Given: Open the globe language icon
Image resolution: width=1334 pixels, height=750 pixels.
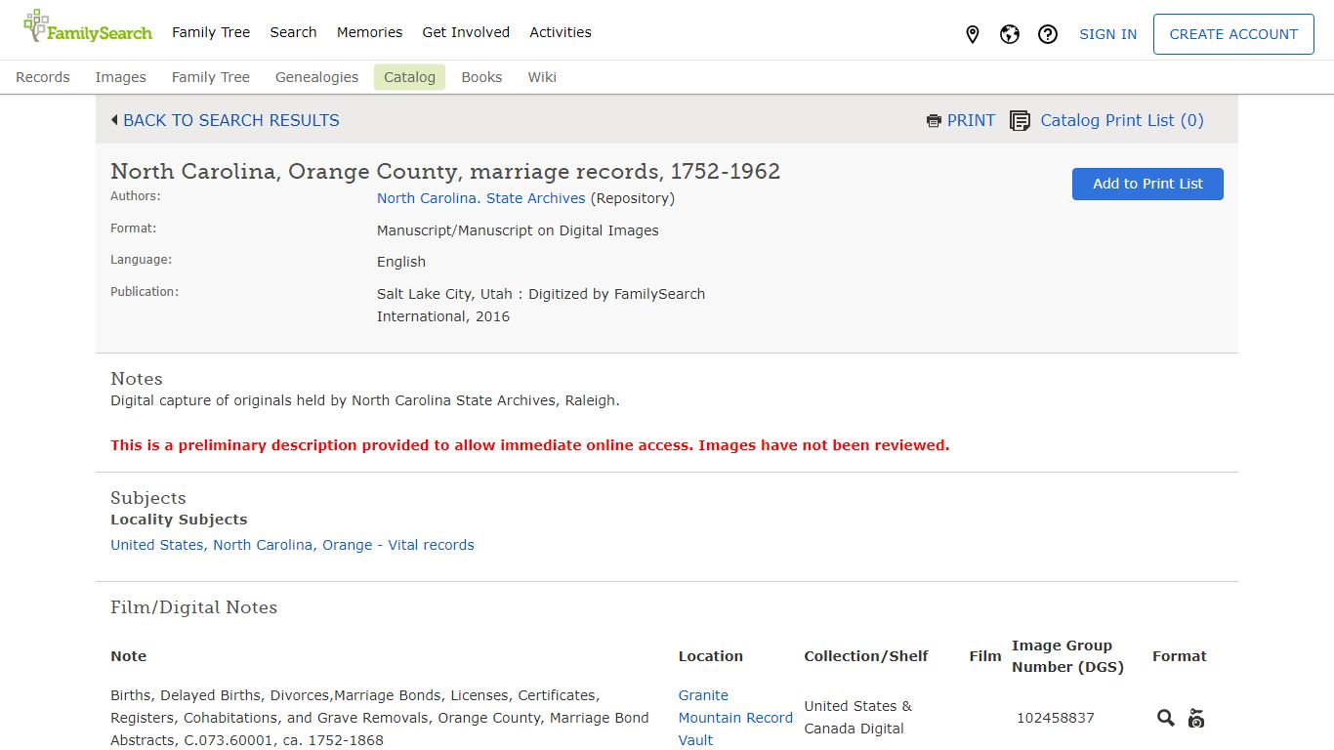Looking at the screenshot, I should tap(1010, 34).
